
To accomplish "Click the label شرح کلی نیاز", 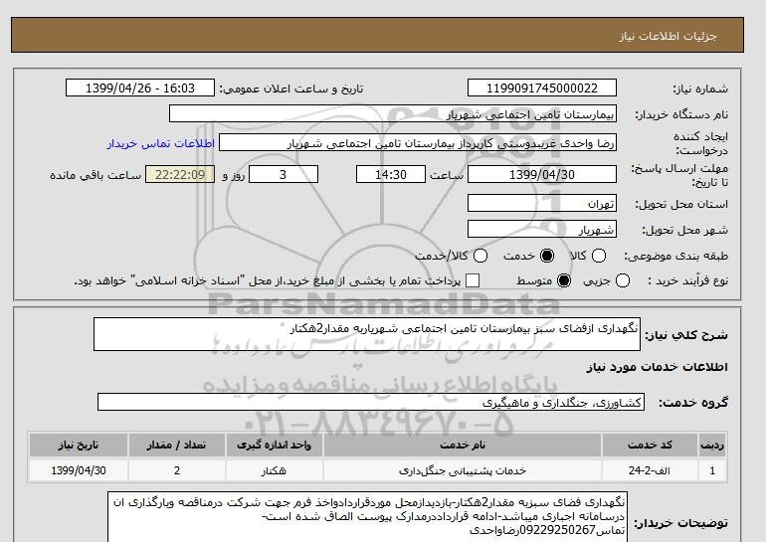I will [686, 335].
